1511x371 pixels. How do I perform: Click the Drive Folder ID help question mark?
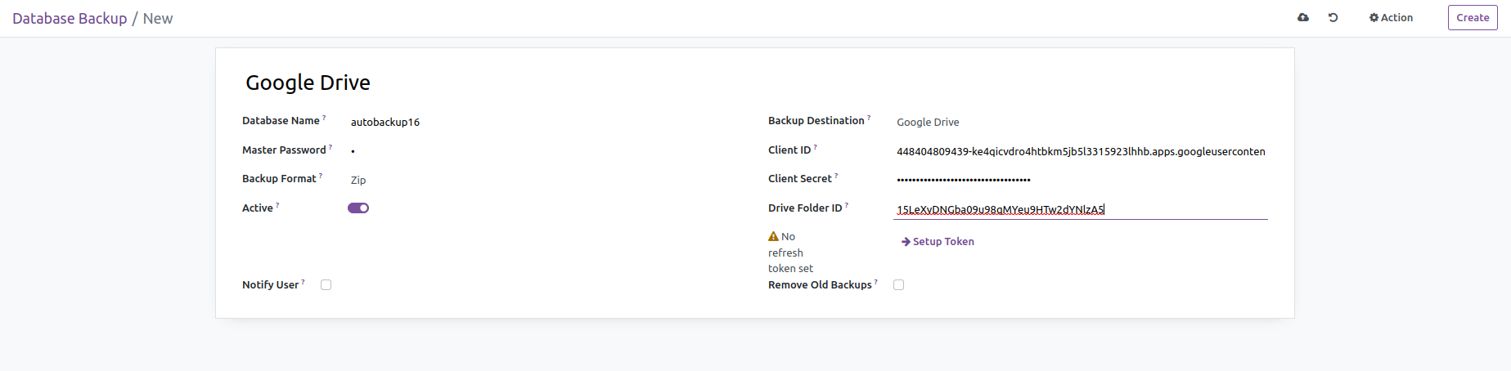pyautogui.click(x=847, y=205)
